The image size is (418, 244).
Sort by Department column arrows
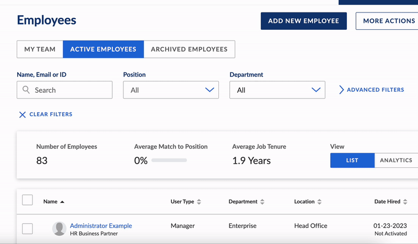tap(262, 202)
